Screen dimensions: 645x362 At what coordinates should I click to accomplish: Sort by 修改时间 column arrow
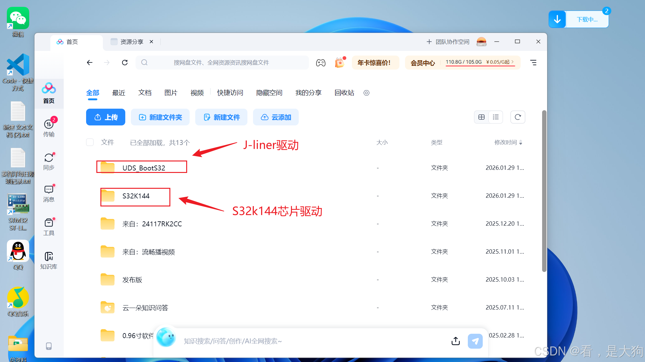tap(521, 143)
